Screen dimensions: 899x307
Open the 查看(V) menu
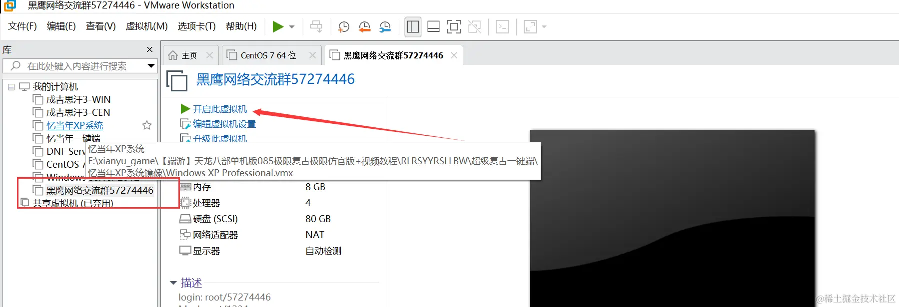point(101,26)
